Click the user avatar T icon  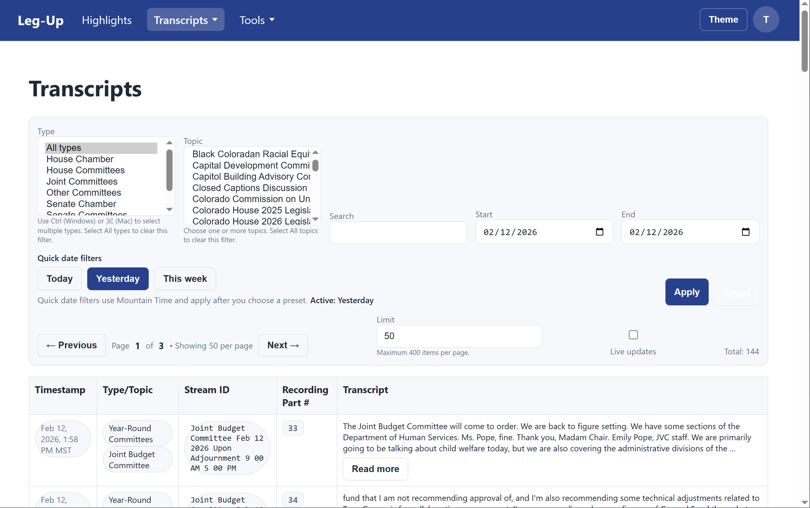765,20
